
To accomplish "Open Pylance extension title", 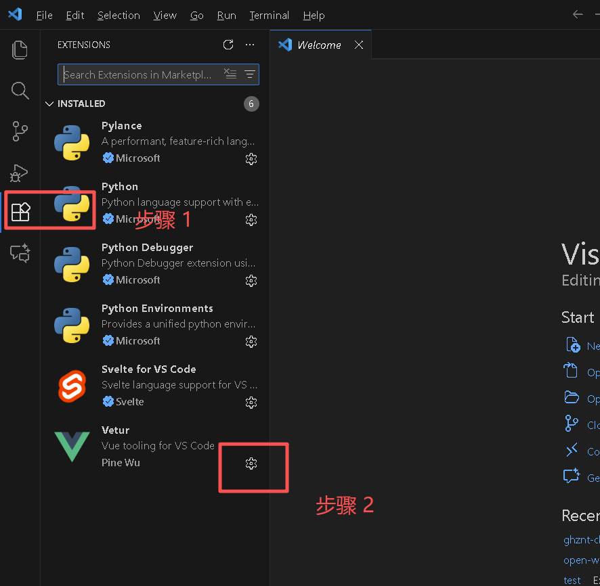I will (122, 126).
